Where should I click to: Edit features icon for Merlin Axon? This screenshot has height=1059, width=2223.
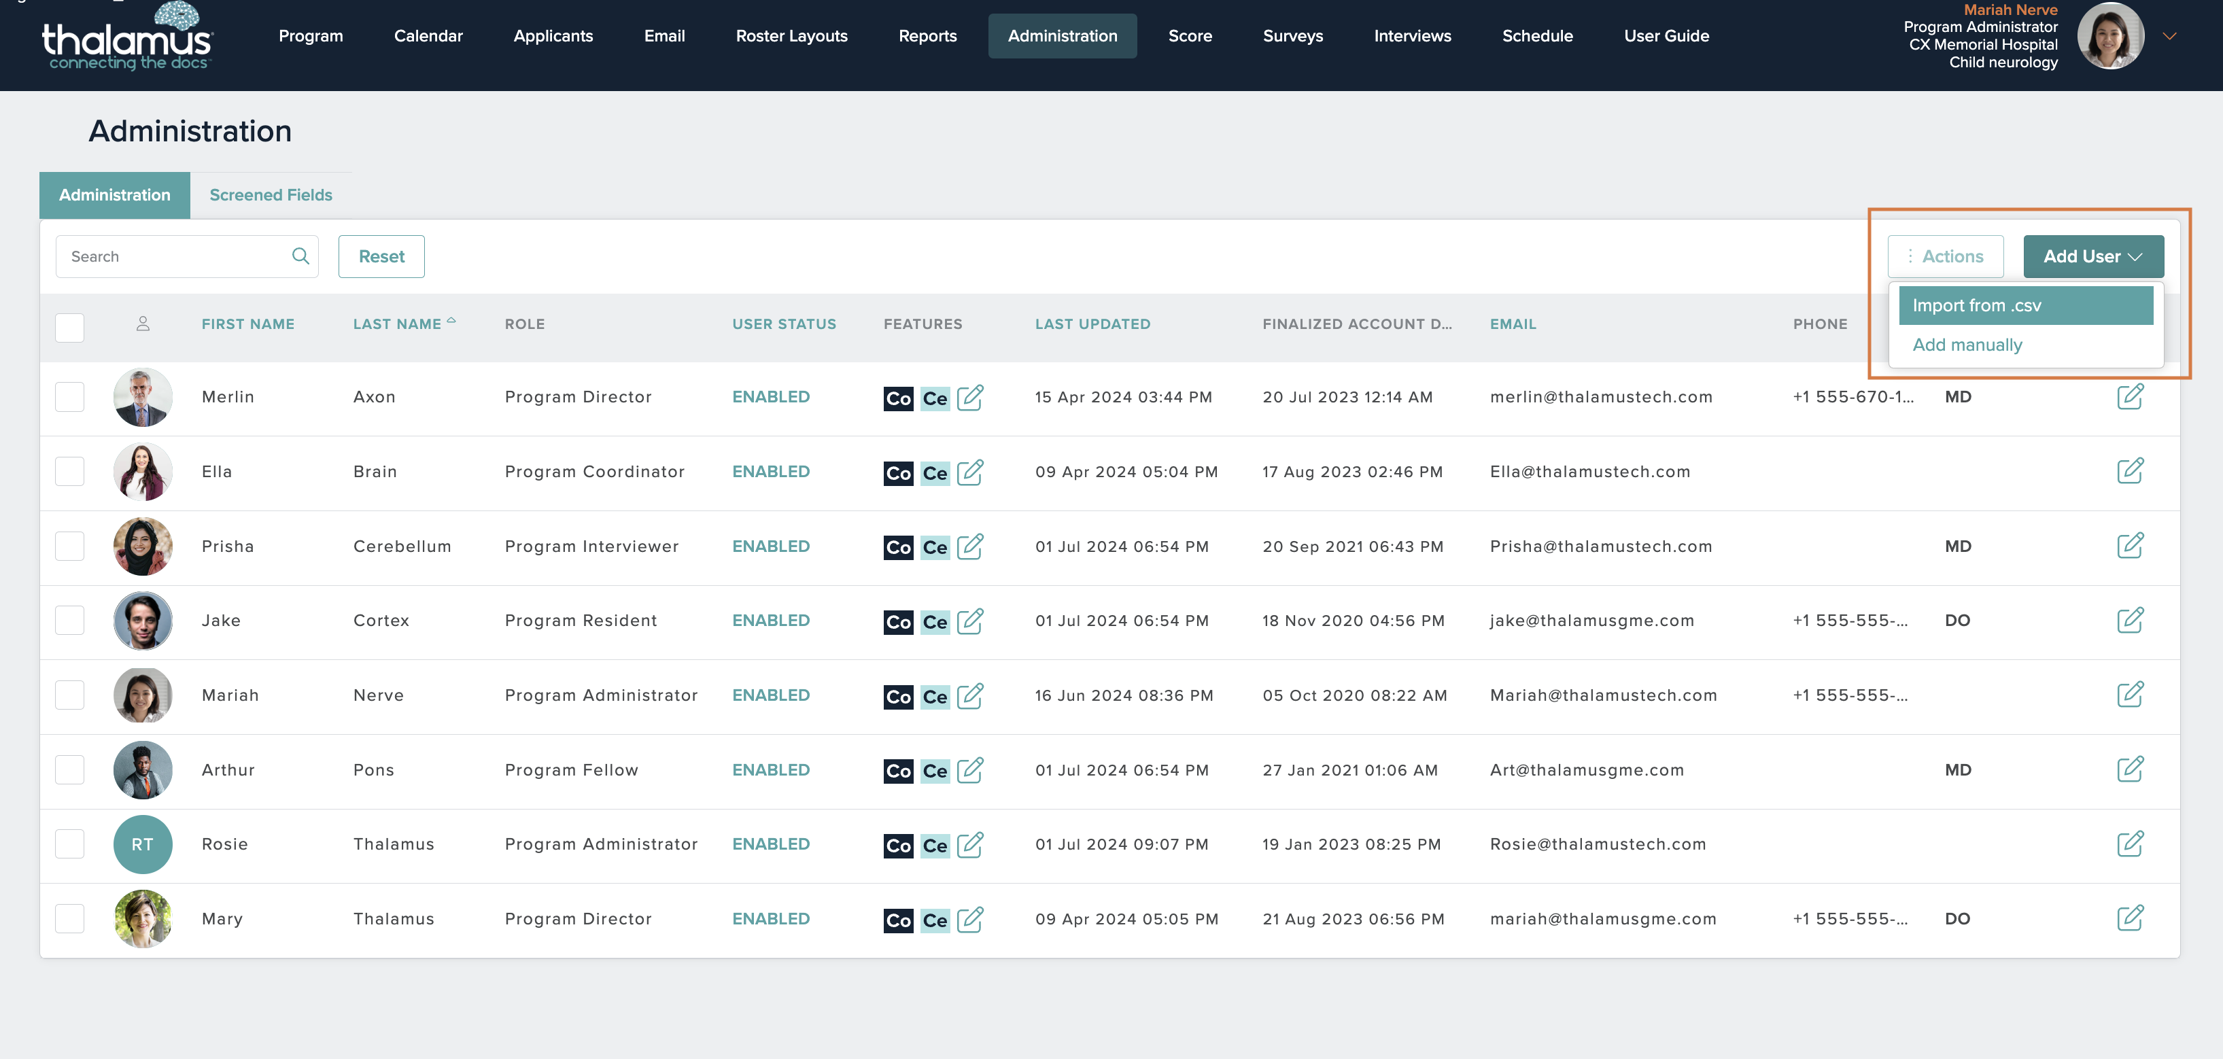click(970, 397)
